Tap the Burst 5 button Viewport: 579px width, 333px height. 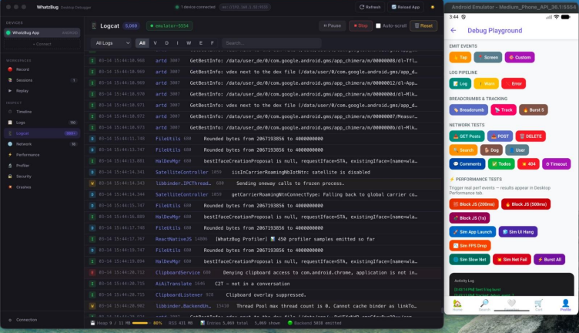coord(534,109)
